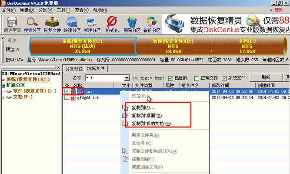Sort by the 创建时间 column header
This screenshot has height=174, width=290.
point(273,85)
